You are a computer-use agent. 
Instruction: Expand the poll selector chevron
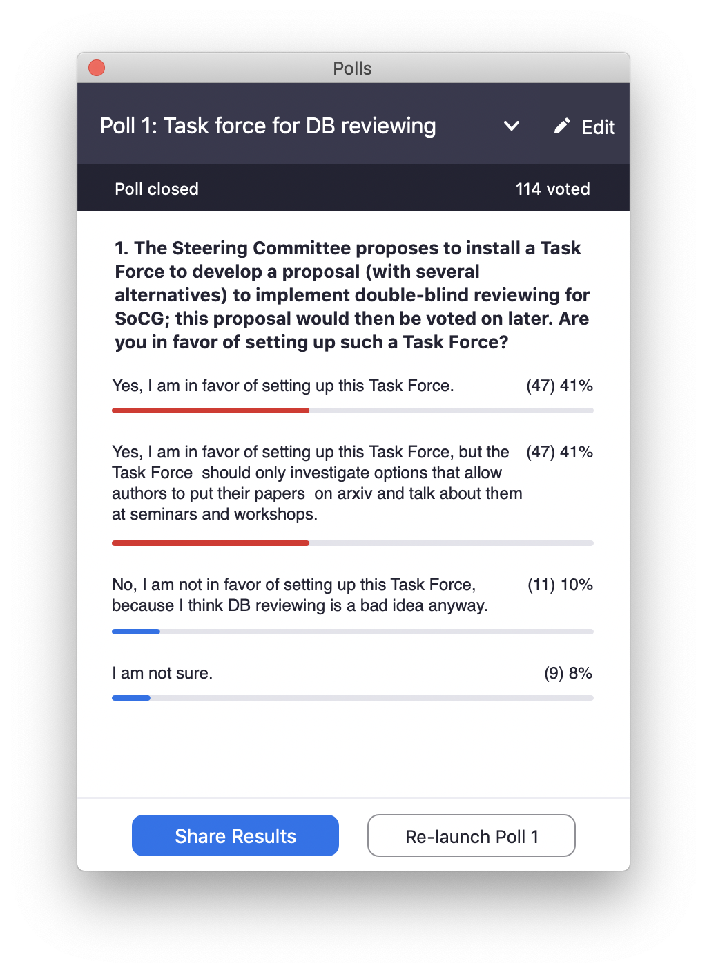(x=512, y=126)
